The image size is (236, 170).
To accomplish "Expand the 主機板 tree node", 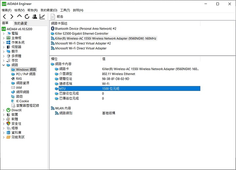I will coord(4,38).
